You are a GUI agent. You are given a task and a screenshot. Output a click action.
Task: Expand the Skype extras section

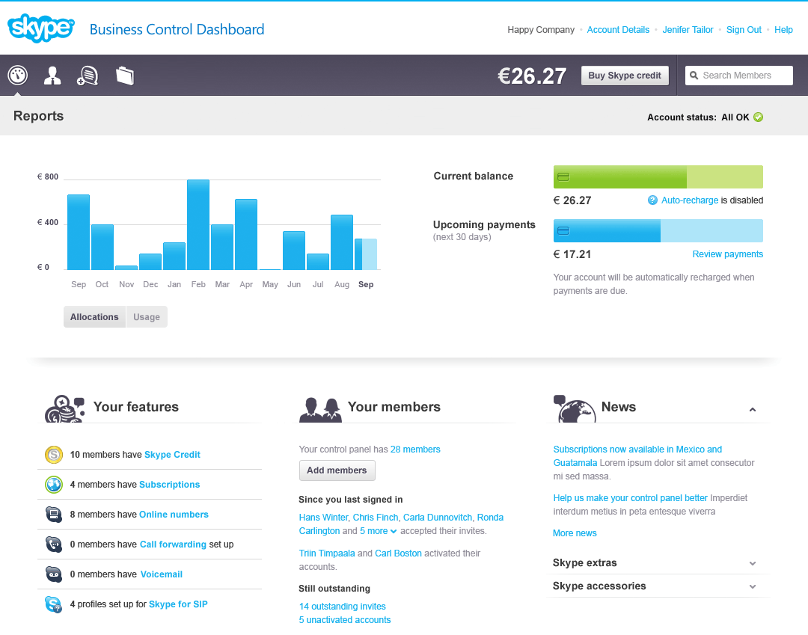(x=753, y=563)
